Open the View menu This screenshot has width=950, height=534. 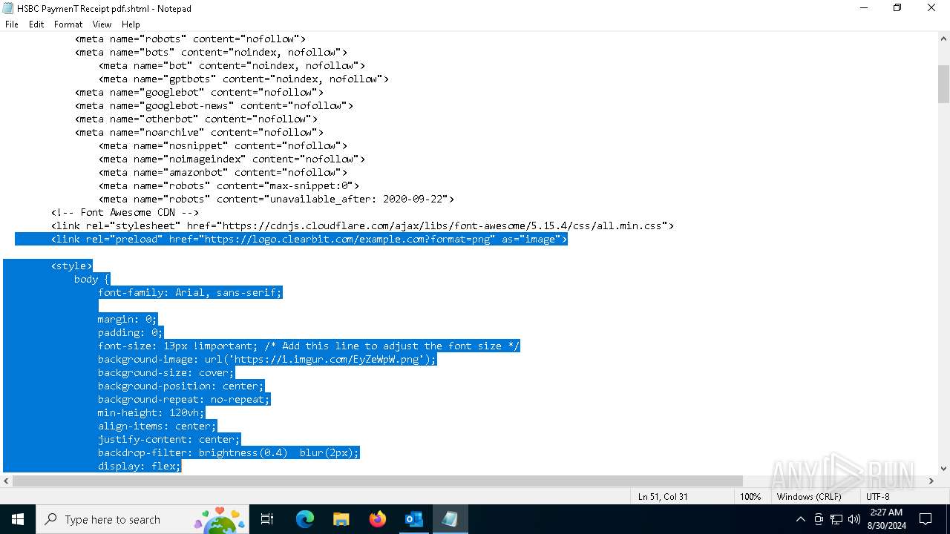(x=102, y=24)
